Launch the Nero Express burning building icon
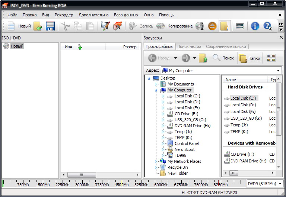Screen dimensions: 286x197 [x=117, y=26]
